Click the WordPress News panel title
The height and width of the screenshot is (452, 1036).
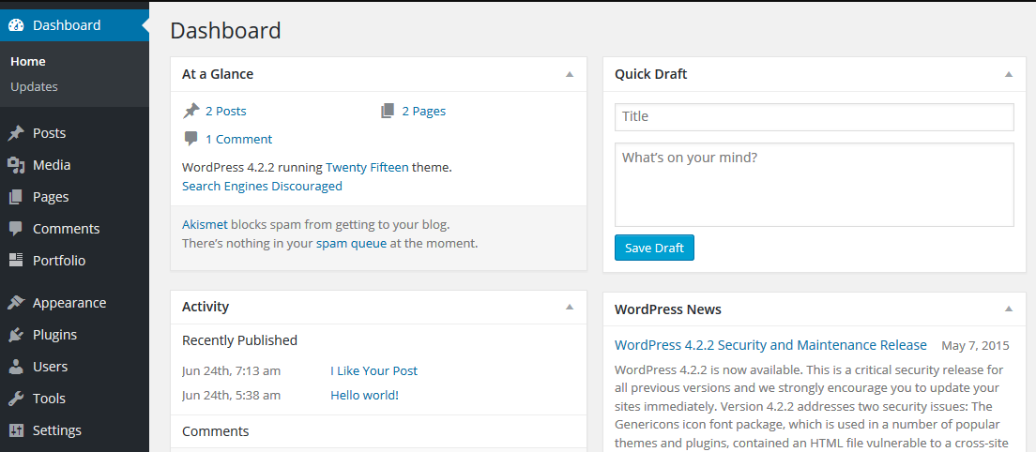click(x=668, y=309)
